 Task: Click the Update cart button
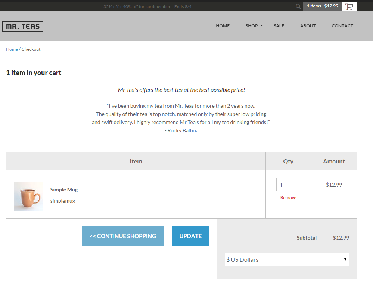tap(190, 236)
